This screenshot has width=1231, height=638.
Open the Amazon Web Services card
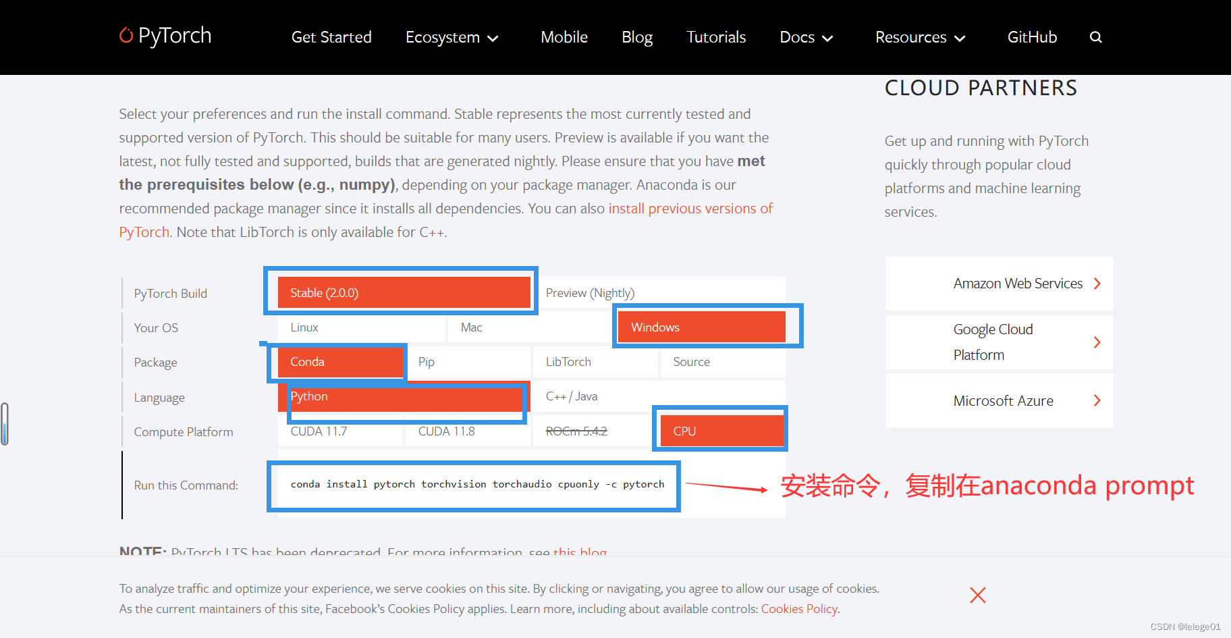tap(999, 284)
